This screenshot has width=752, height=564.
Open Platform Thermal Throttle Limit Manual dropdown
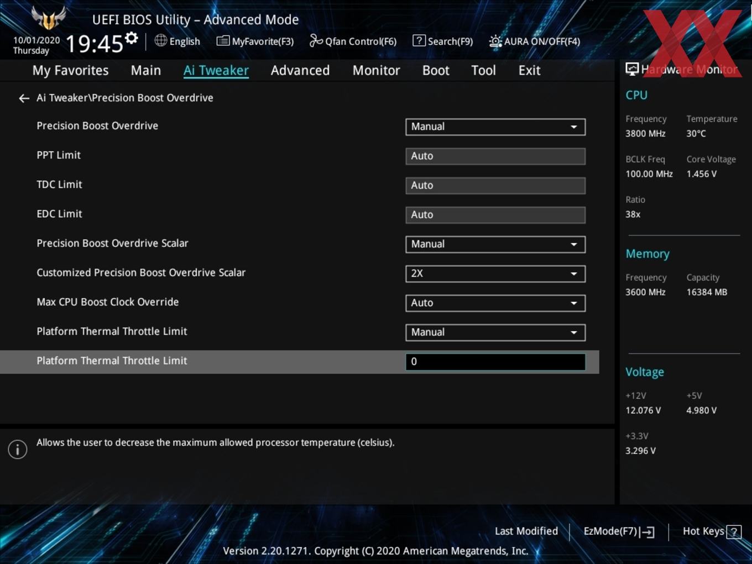click(x=495, y=332)
